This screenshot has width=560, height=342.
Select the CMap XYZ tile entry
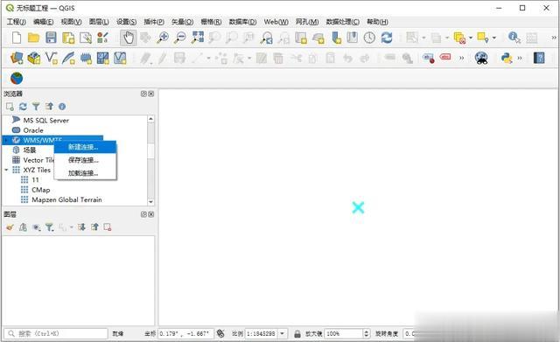point(41,190)
